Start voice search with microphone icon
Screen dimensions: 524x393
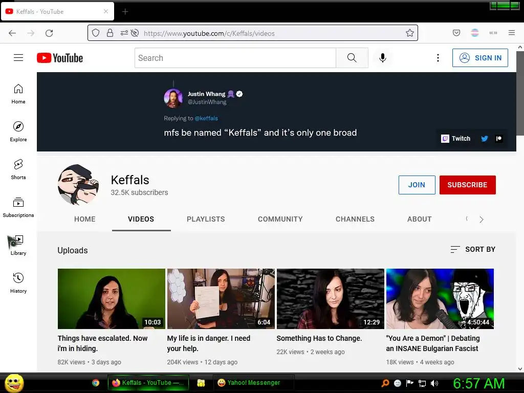383,58
